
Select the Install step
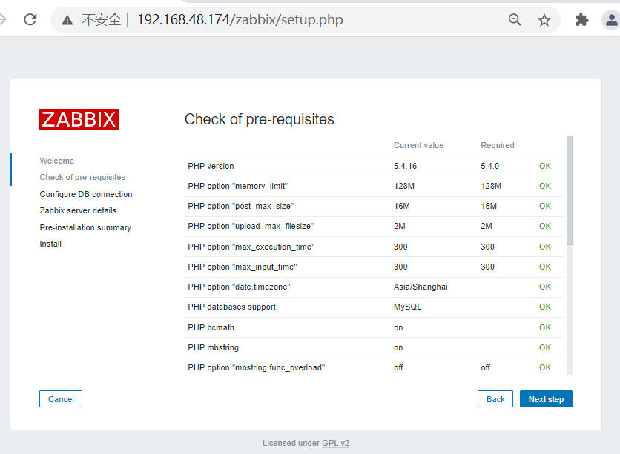click(x=50, y=244)
